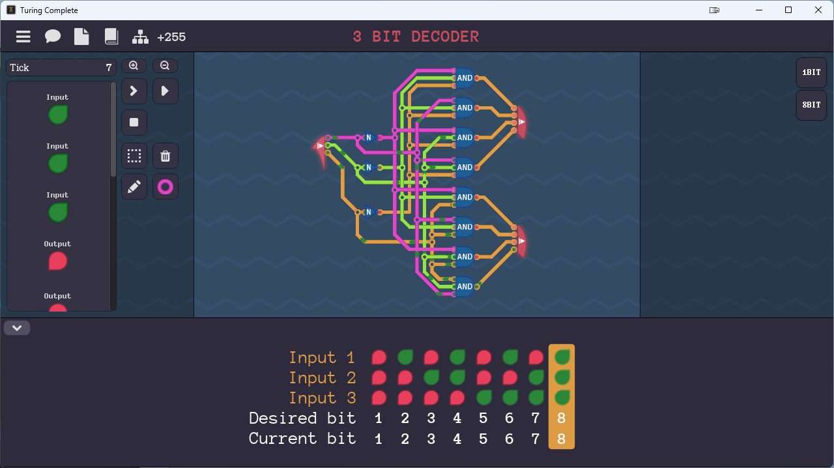Open the feedback chat bubble icon

tap(52, 37)
